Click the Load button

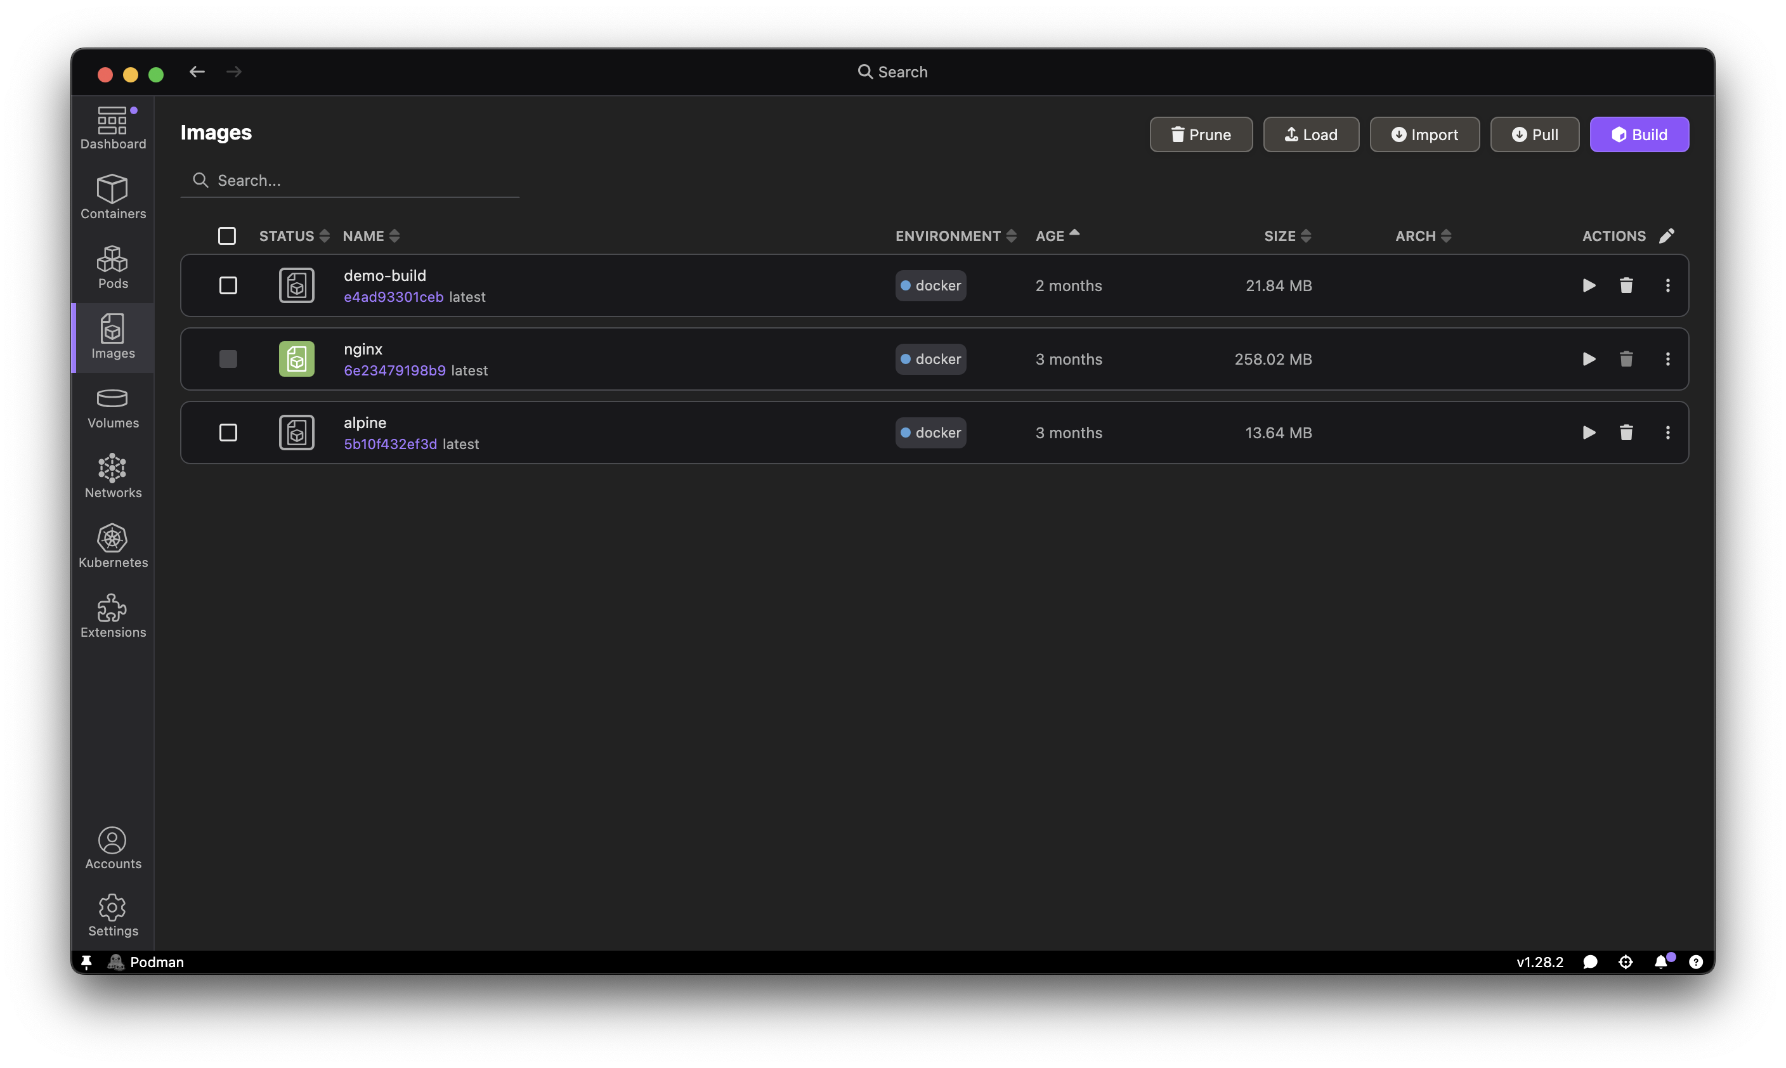[1310, 134]
